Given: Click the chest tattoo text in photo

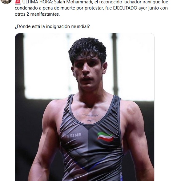Looking at the screenshot, I should point(90,117).
